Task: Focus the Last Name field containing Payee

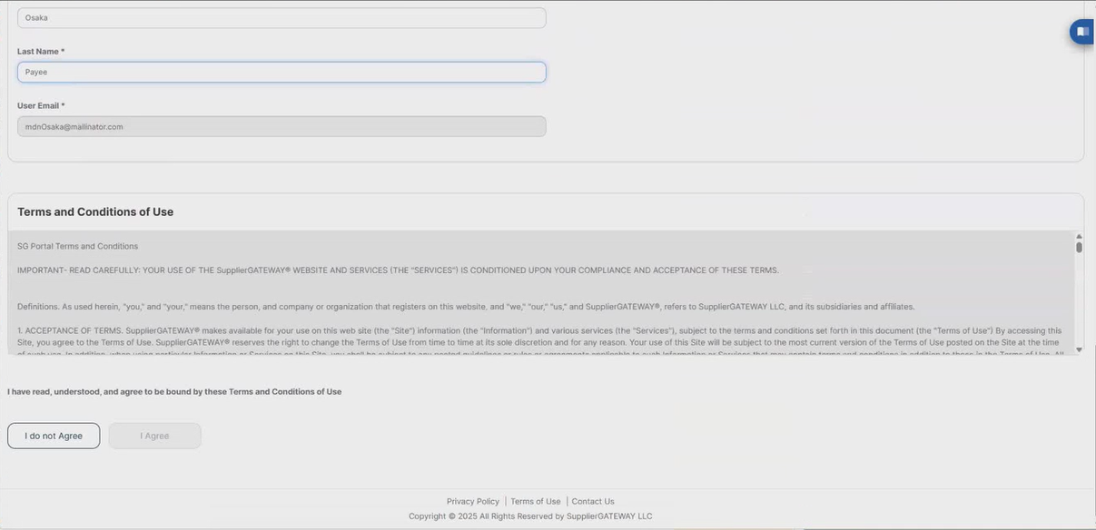Action: click(281, 73)
